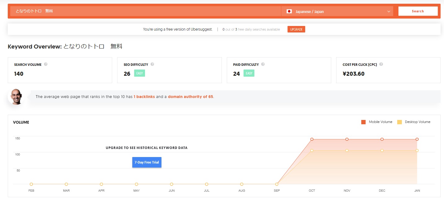This screenshot has height=200, width=444.
Task: Open the Japanese / Japan language dropdown
Action: [x=337, y=11]
